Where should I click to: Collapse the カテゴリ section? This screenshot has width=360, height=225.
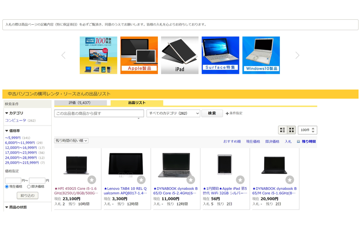[14, 113]
